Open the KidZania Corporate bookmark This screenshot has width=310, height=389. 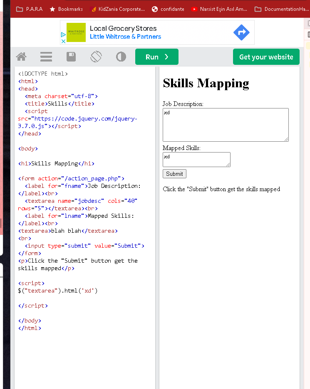coord(117,9)
